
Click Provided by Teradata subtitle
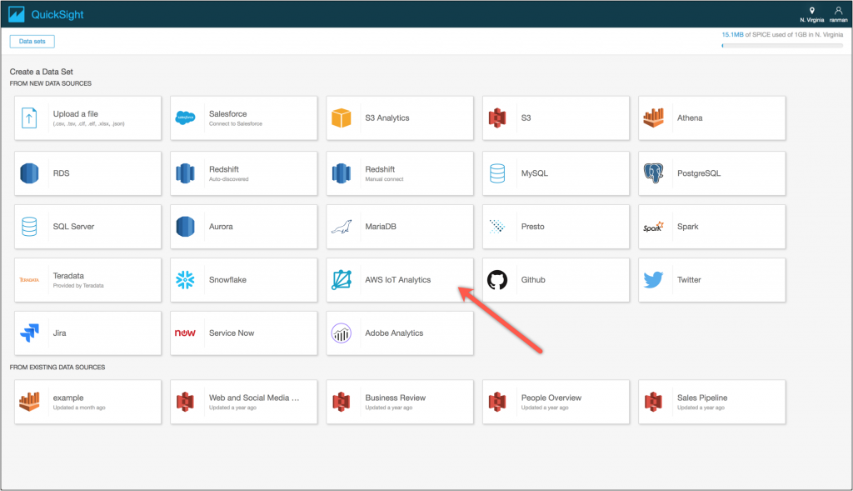coord(78,286)
